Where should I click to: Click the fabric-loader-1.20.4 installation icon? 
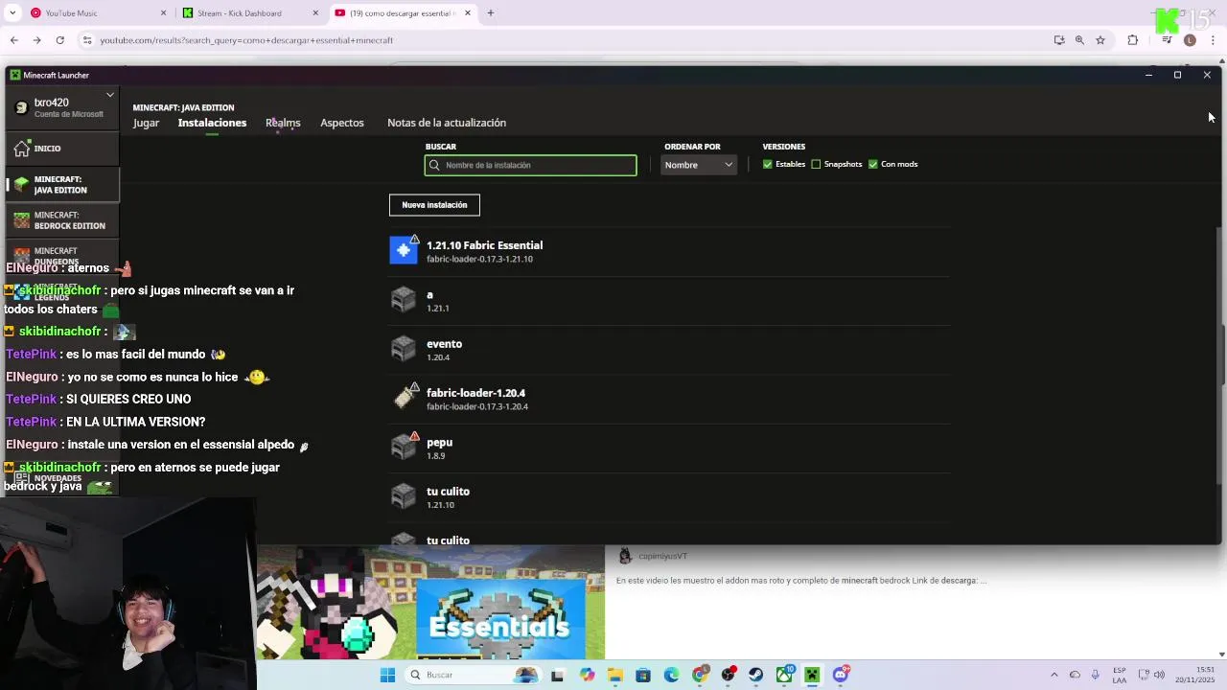pyautogui.click(x=405, y=398)
